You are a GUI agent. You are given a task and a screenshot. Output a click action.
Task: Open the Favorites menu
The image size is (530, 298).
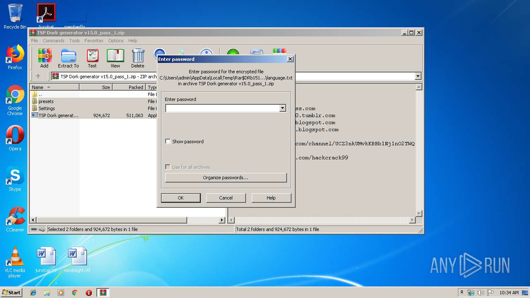tap(94, 41)
